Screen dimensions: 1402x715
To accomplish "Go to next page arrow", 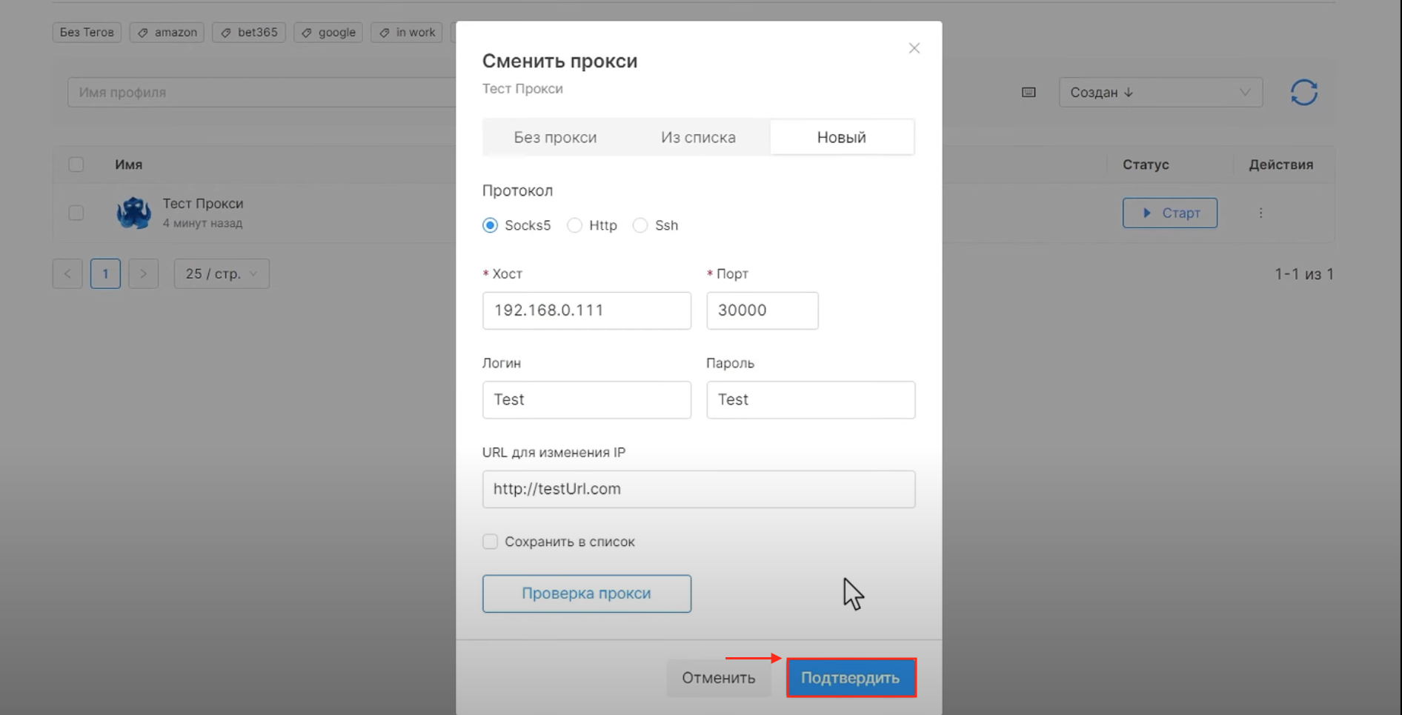I will (x=143, y=273).
